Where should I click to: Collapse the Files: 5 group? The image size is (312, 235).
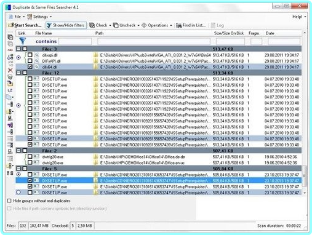click(x=18, y=169)
